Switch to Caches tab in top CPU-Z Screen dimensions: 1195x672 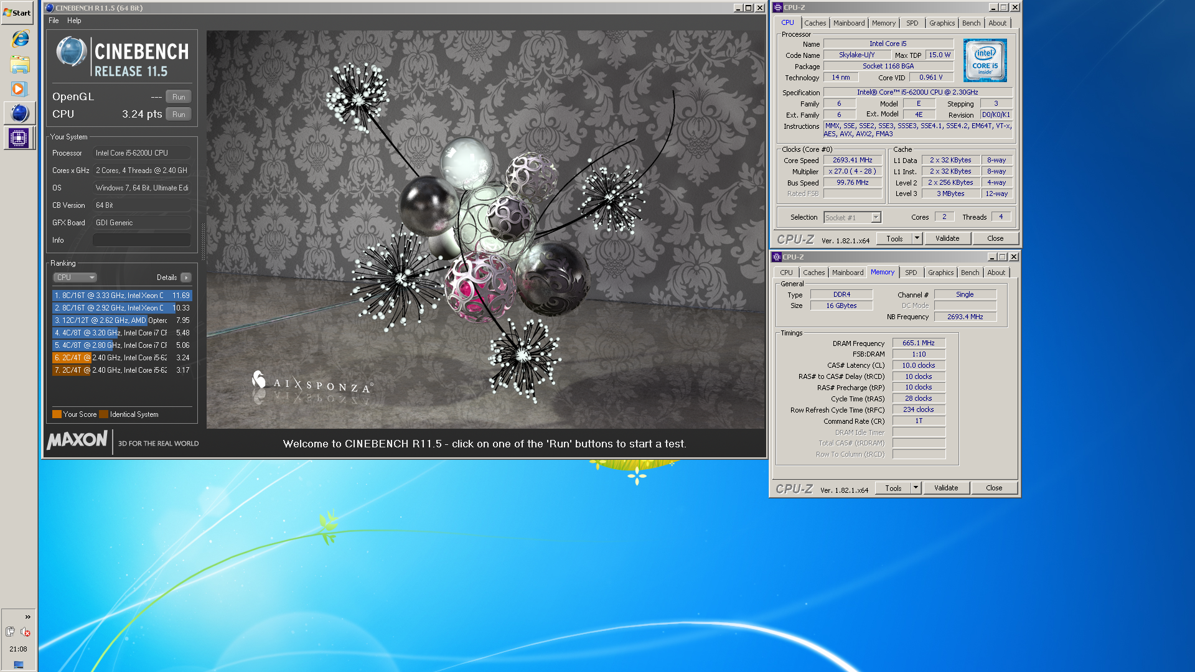coord(815,23)
